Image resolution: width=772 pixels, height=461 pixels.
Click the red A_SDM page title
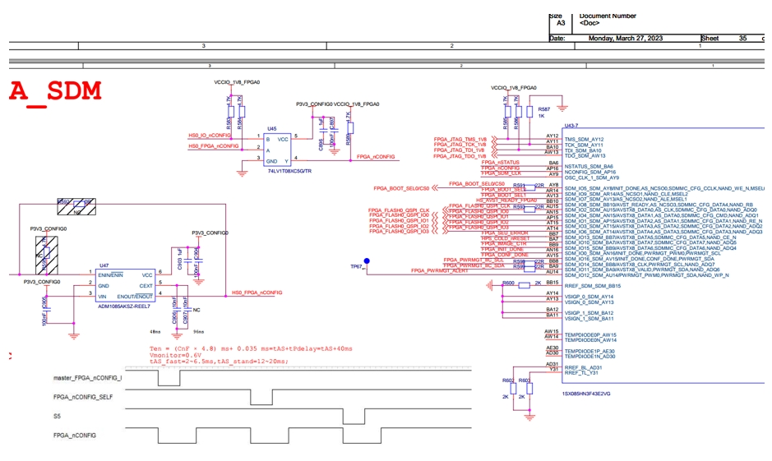55,91
